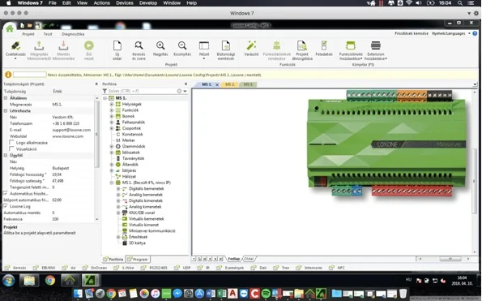482x301 pixels.
Task: Click the Feladatok tasks icon
Action: 324,45
